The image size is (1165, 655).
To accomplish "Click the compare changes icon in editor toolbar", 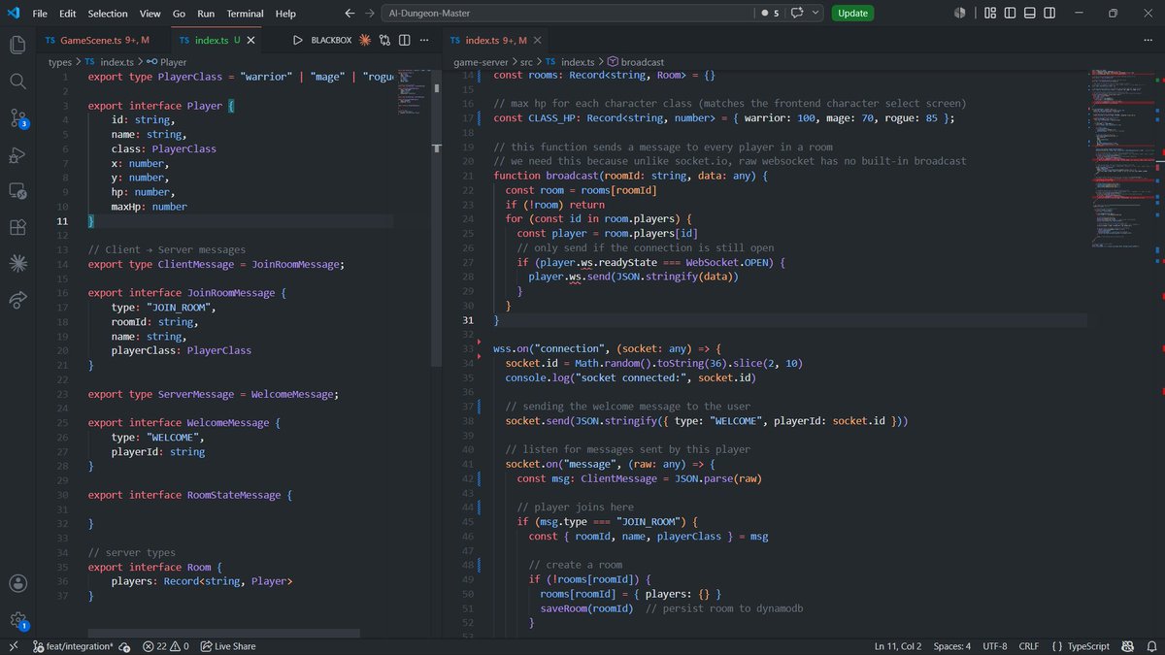I will coord(384,41).
